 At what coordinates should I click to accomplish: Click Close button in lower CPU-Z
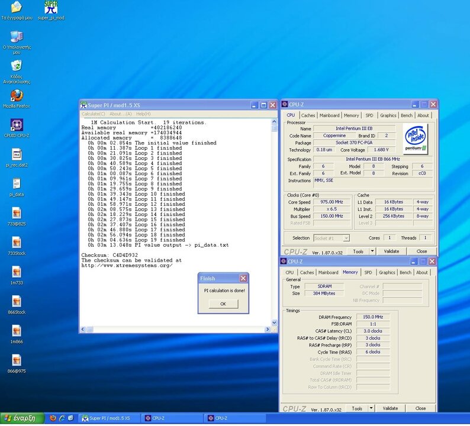point(420,408)
